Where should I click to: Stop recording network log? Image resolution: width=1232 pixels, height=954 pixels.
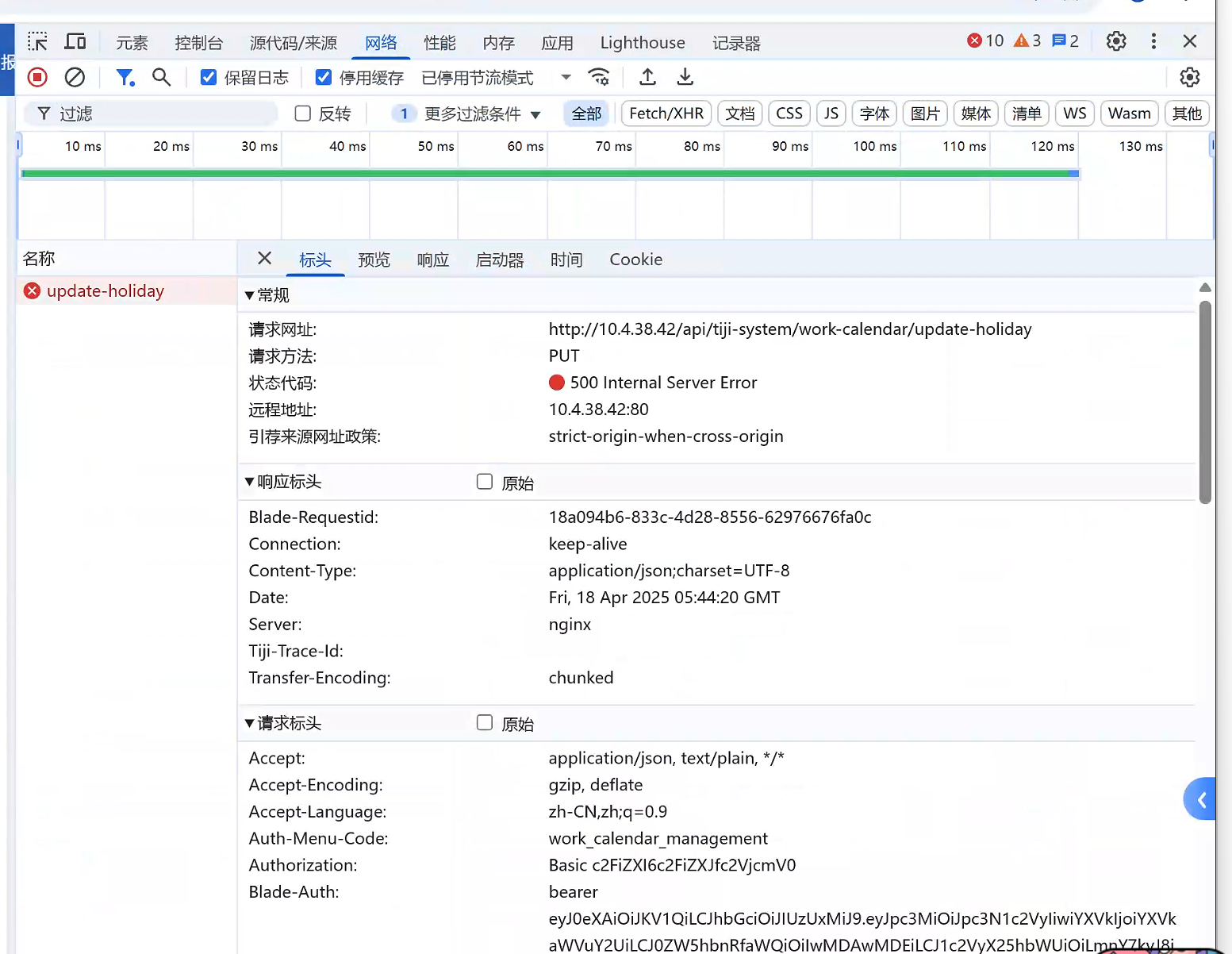[x=37, y=77]
